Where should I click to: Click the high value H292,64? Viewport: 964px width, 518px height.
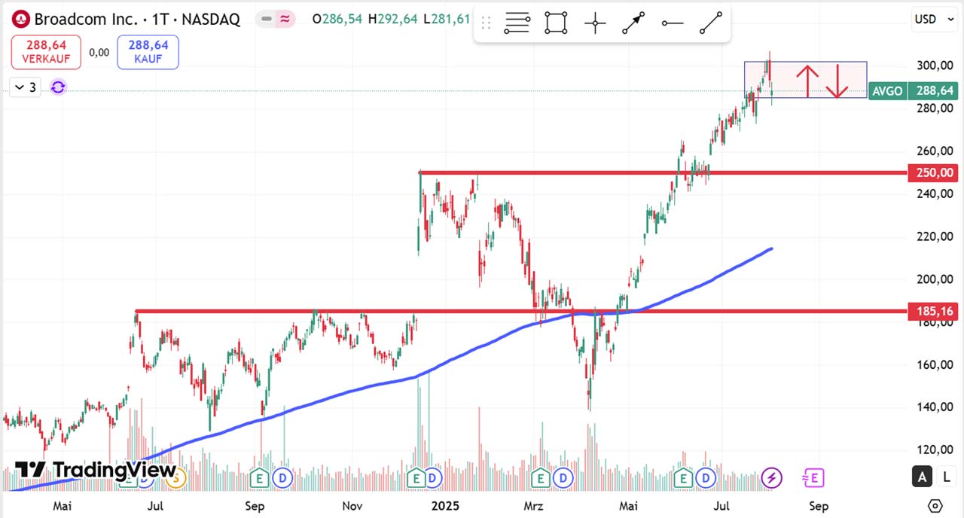[x=392, y=20]
